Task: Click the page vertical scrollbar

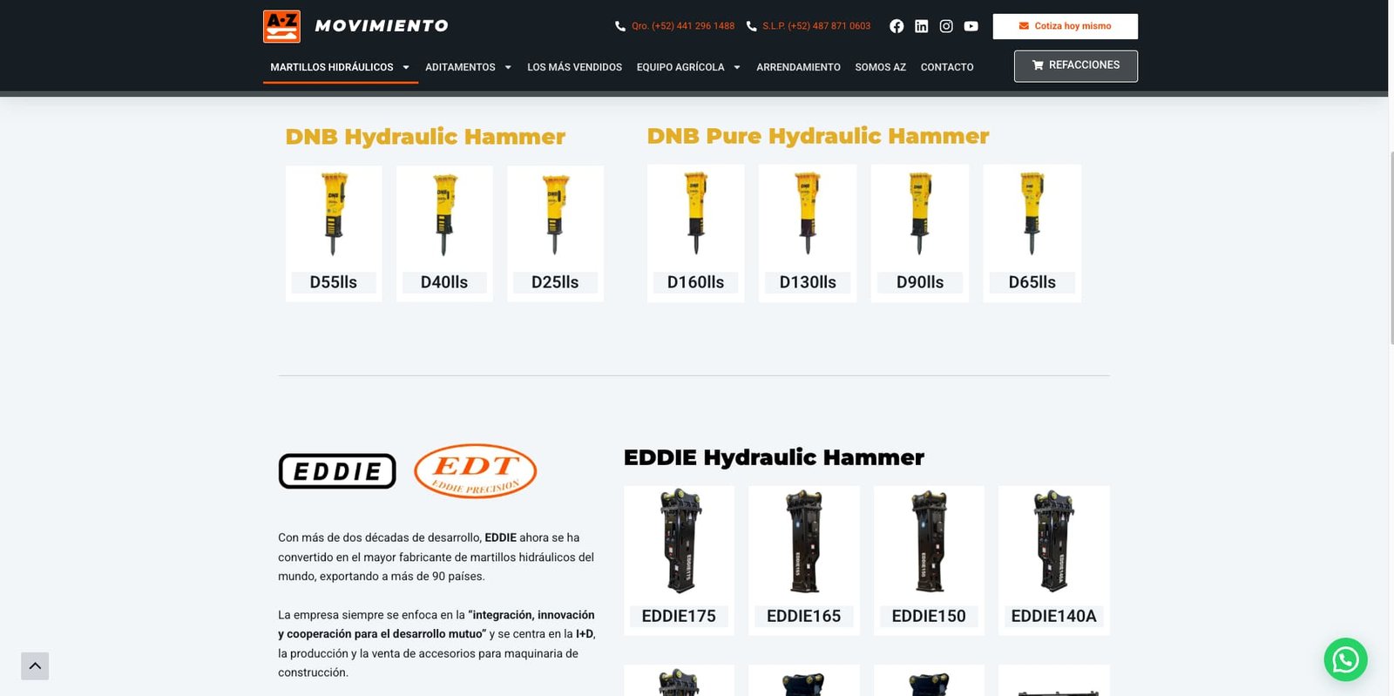Action: [x=1391, y=247]
